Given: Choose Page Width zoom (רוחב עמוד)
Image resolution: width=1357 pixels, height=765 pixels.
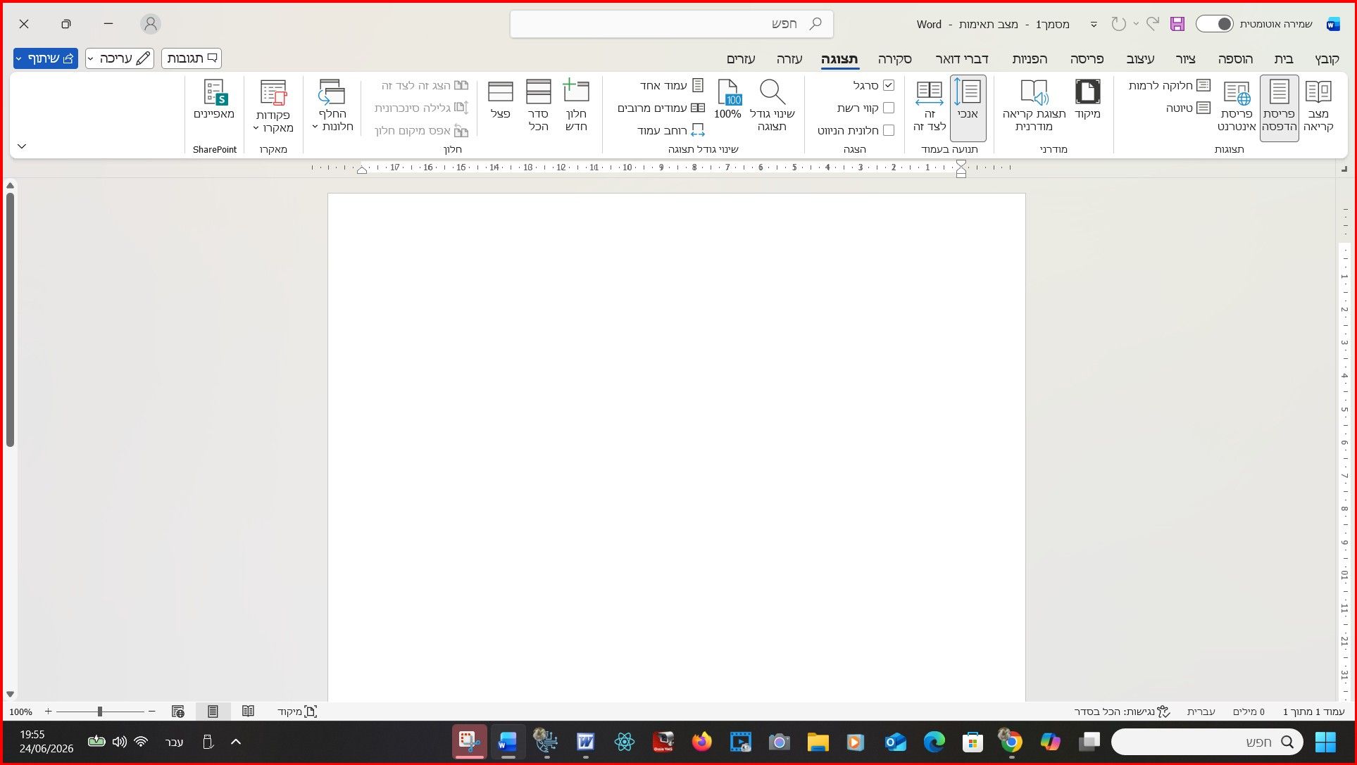Looking at the screenshot, I should (x=670, y=130).
